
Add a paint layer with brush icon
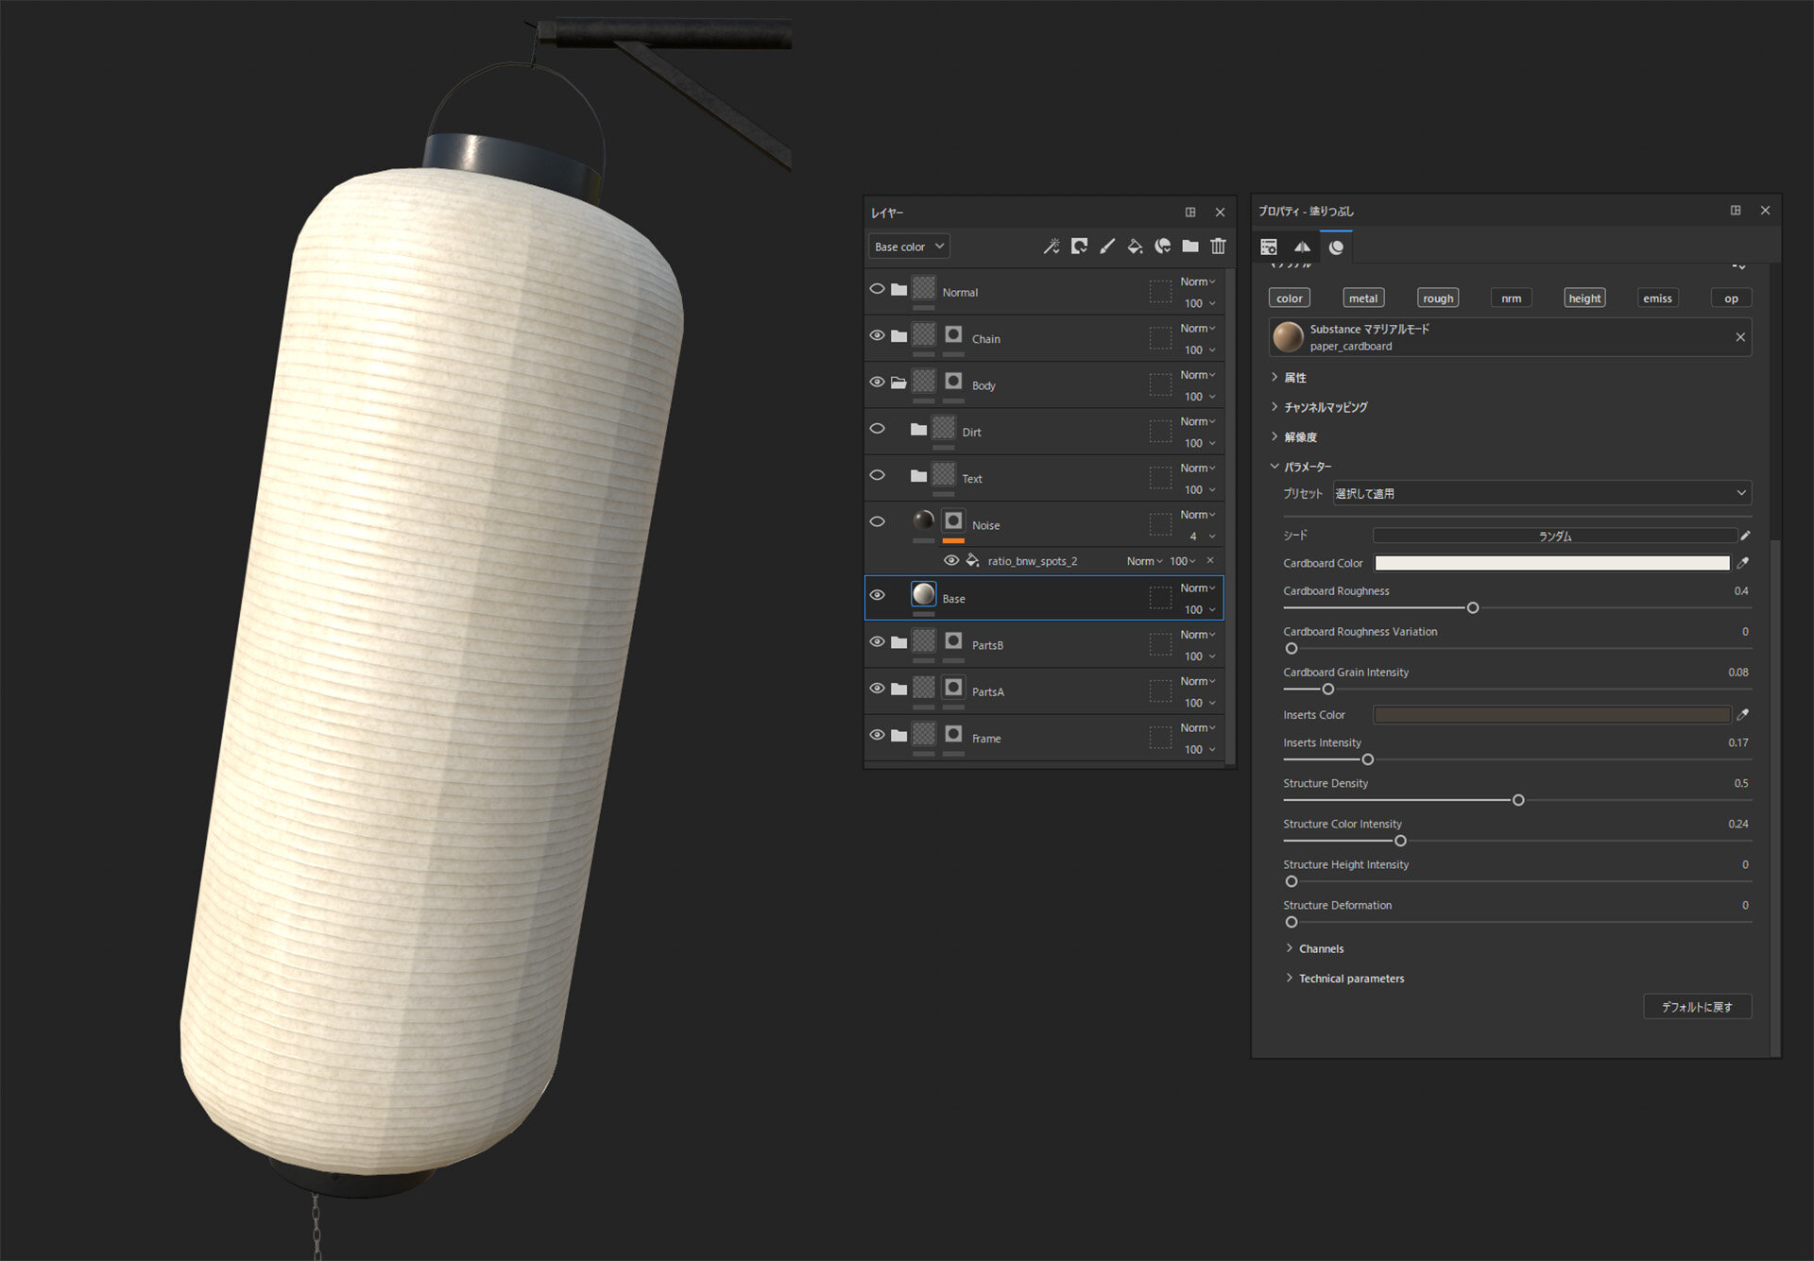click(1107, 247)
